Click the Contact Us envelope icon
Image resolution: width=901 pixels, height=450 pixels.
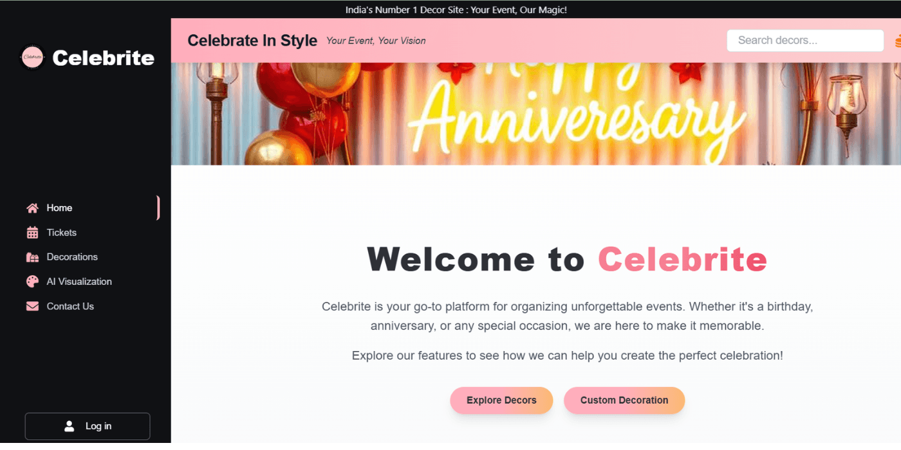click(x=32, y=307)
